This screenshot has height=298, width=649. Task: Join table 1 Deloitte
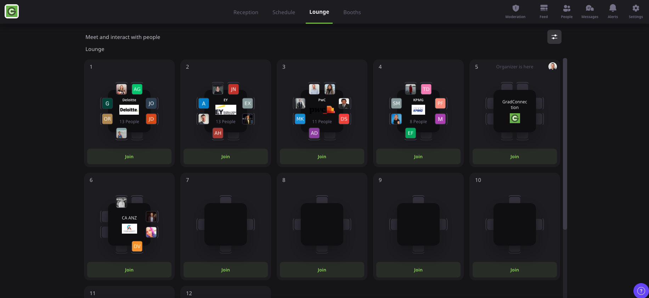tap(129, 156)
